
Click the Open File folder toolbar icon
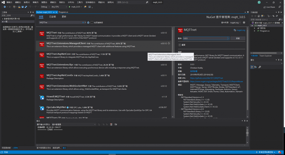tap(19, 7)
